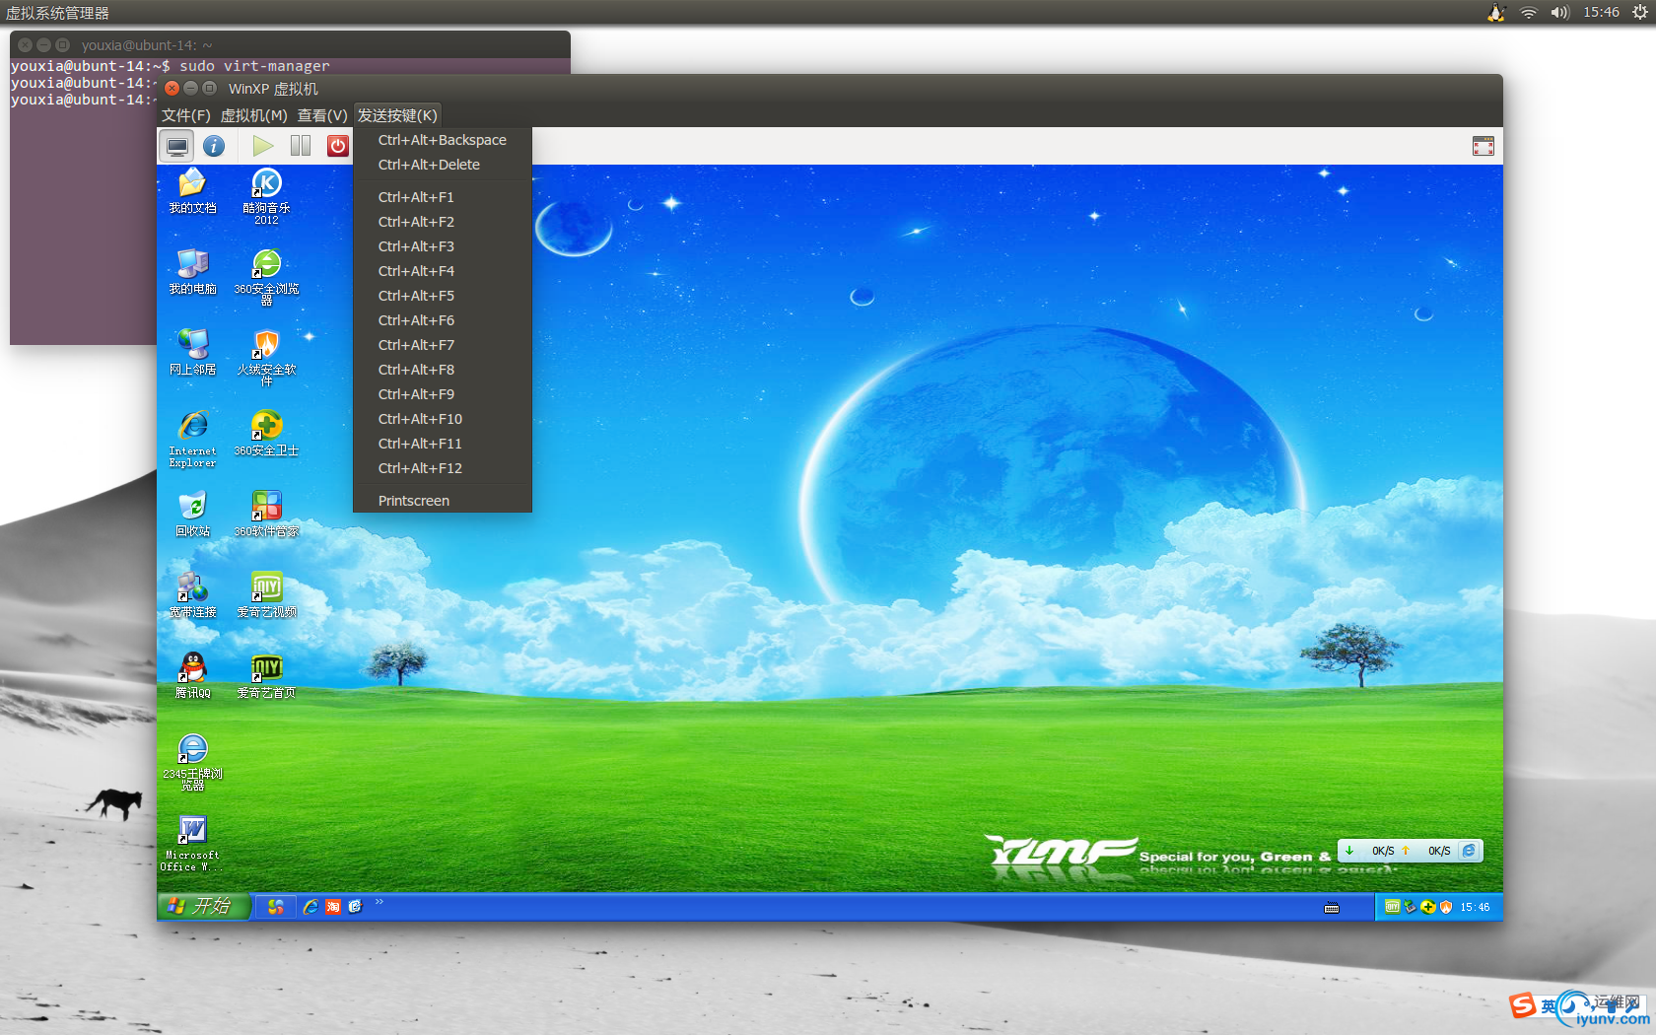This screenshot has width=1656, height=1035.
Task: Open the virtual hardware details (info) view
Action: point(214,146)
